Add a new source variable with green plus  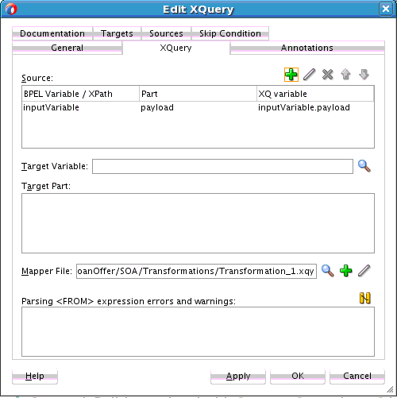point(291,75)
